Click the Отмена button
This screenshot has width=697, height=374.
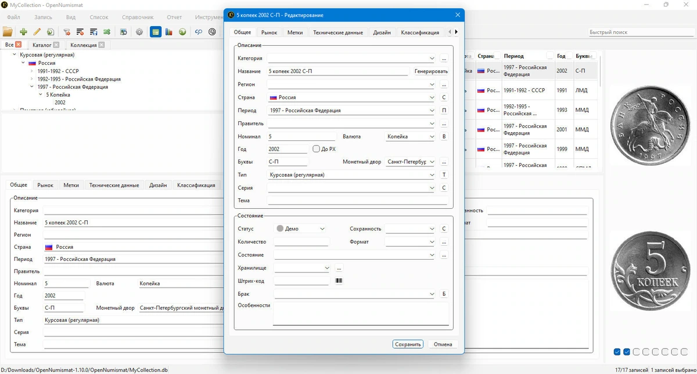click(443, 344)
